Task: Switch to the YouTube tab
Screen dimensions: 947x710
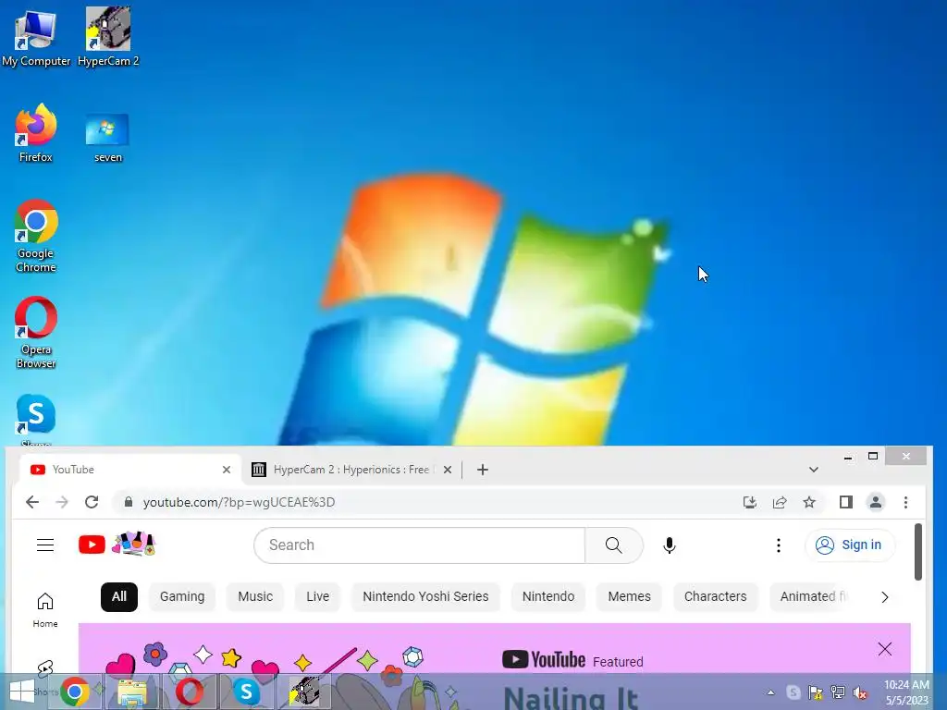Action: [x=129, y=470]
